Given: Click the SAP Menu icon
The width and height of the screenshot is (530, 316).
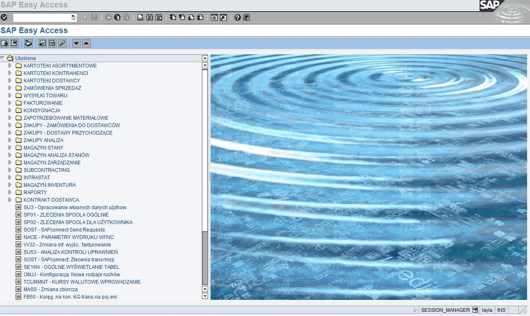Looking at the screenshot, I should [14, 43].
